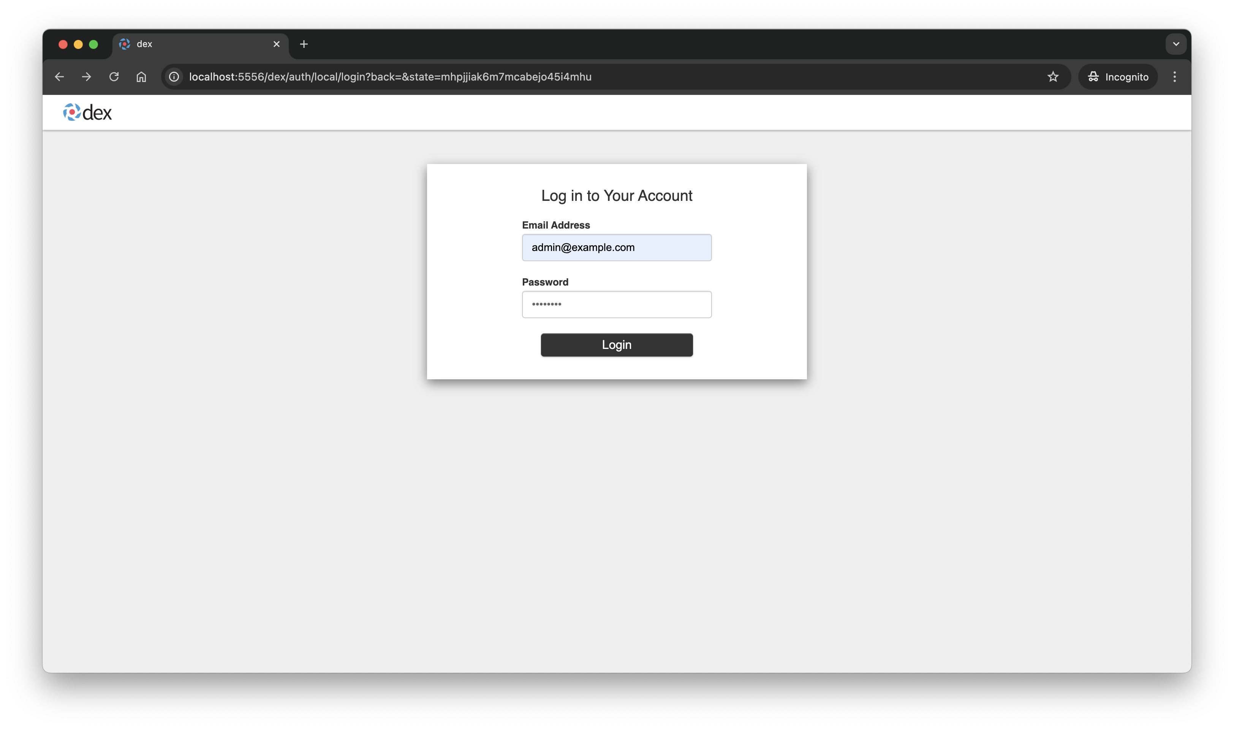This screenshot has width=1234, height=729.
Task: Go back to previous page
Action: (60, 77)
